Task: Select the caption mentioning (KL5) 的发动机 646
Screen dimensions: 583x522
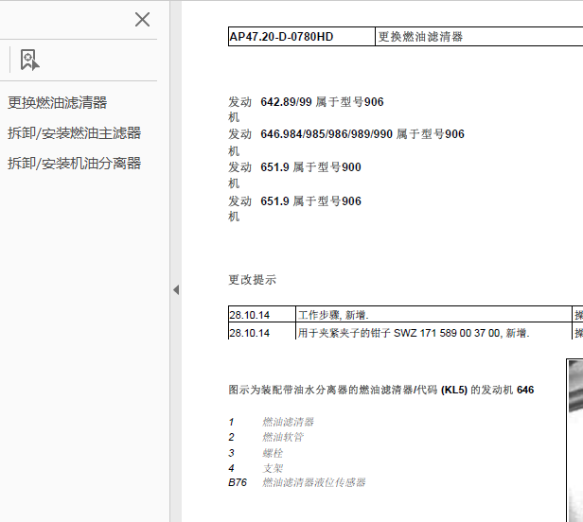Action: 381,390
